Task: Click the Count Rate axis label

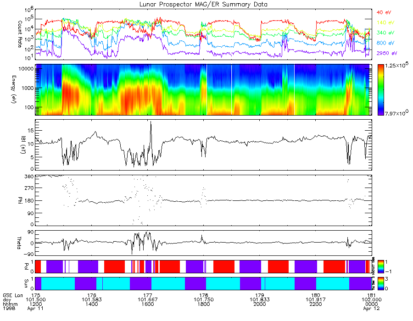Action: click(20, 34)
